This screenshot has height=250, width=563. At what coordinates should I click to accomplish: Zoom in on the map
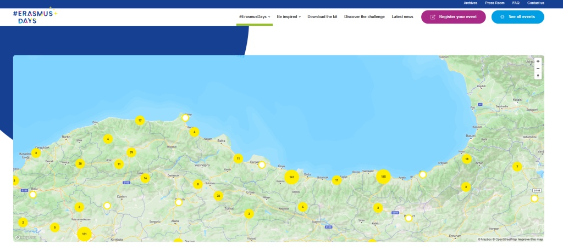(538, 61)
